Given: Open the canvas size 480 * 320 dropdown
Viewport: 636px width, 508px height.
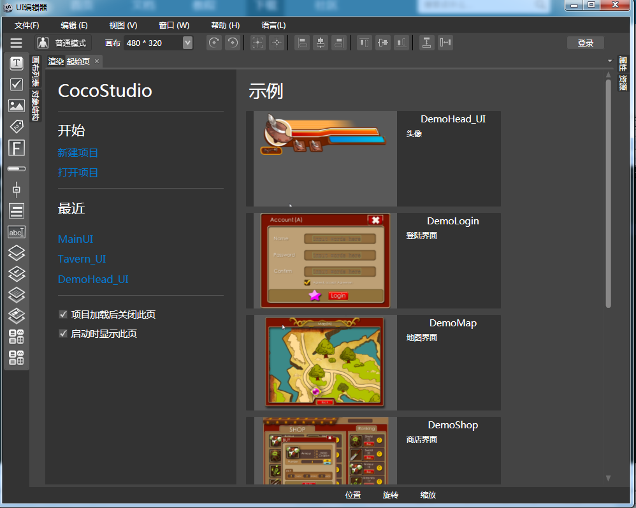Looking at the screenshot, I should tap(187, 43).
